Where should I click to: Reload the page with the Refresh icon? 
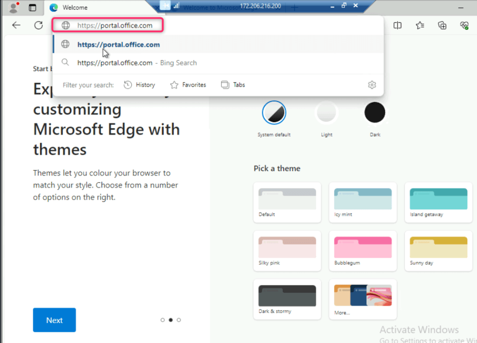click(x=39, y=26)
